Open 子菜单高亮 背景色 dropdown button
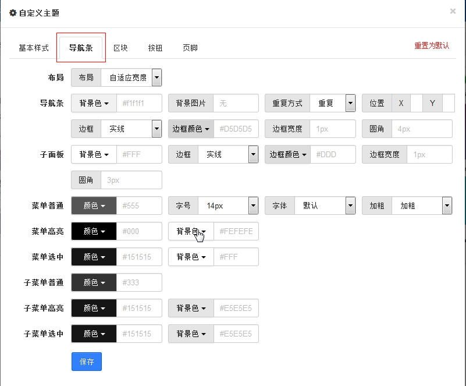Viewport: 466px width, 386px height. point(191,308)
